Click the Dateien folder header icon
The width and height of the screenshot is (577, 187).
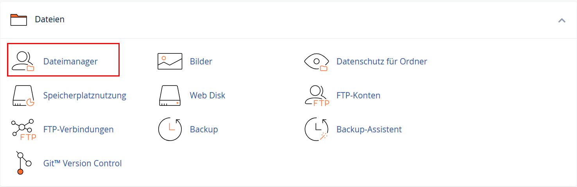pos(18,20)
